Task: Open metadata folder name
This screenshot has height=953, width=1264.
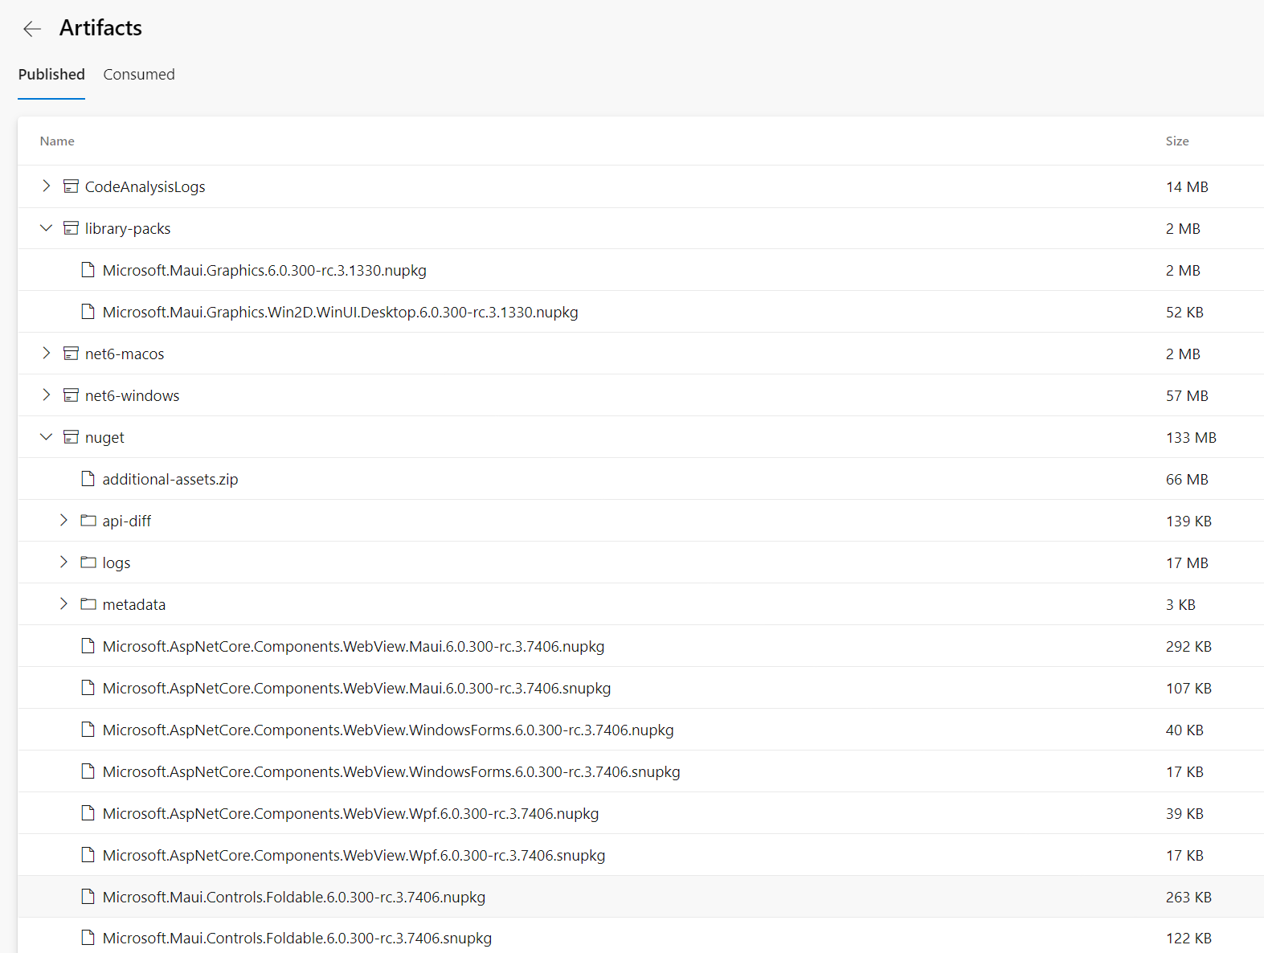Action: [x=134, y=604]
